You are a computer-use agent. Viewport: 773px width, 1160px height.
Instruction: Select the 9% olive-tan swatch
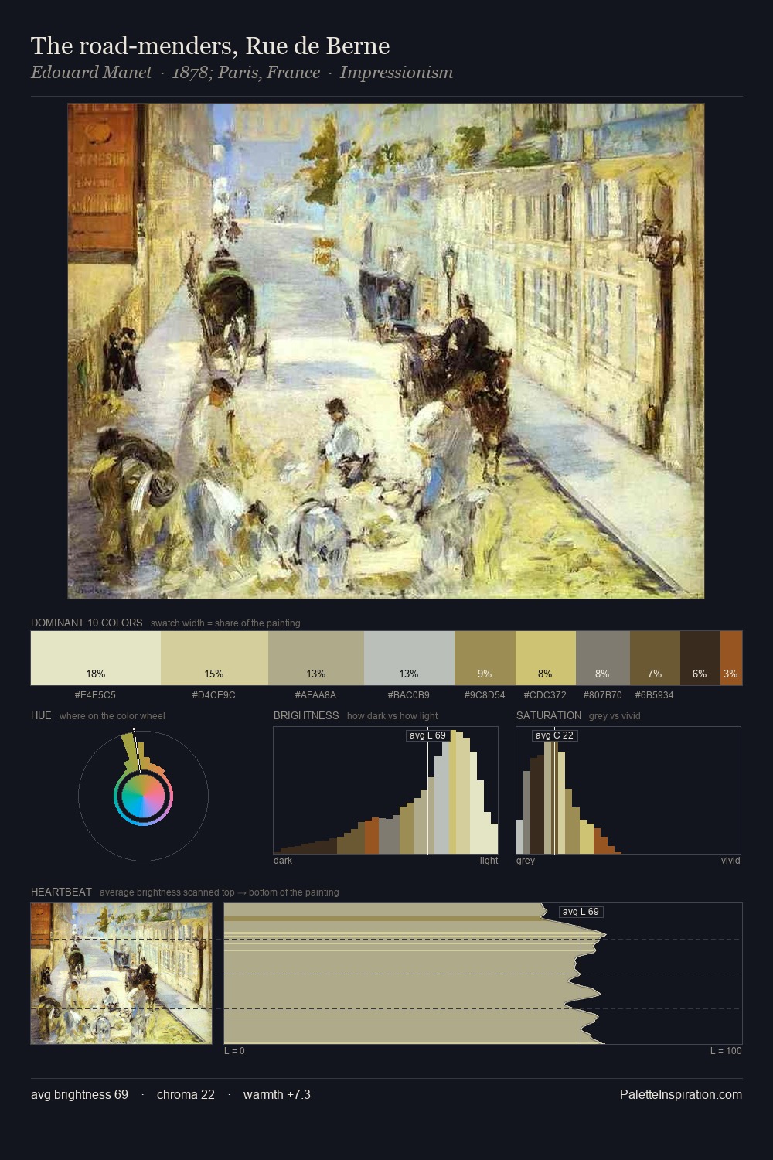coord(485,658)
